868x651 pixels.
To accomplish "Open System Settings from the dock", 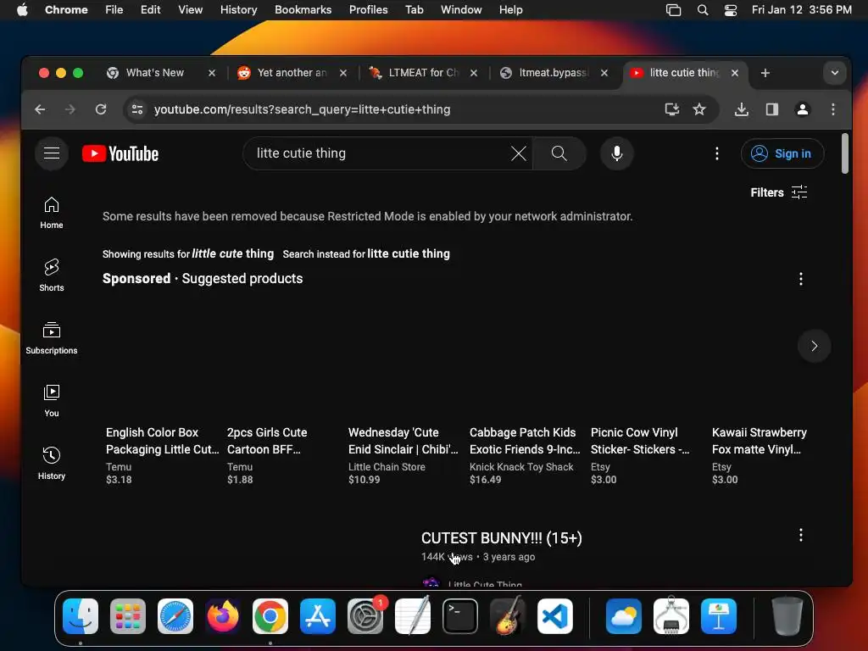I will [x=365, y=616].
